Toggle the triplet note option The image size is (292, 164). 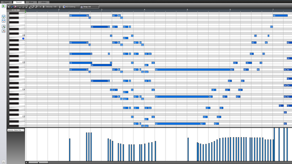tap(43, 7)
